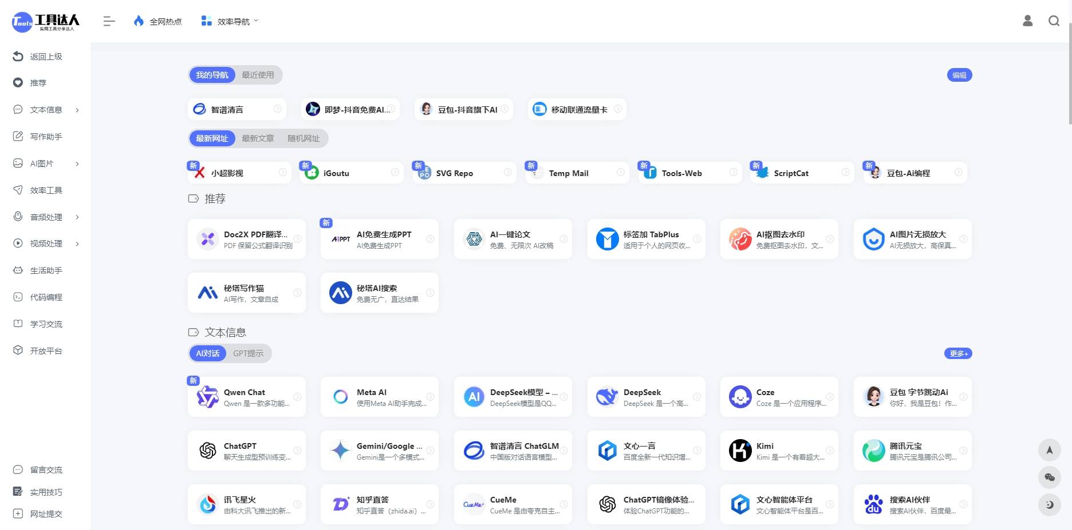Open the 即梦-抖音免费AI shortcut
This screenshot has width=1072, height=530.
click(350, 109)
